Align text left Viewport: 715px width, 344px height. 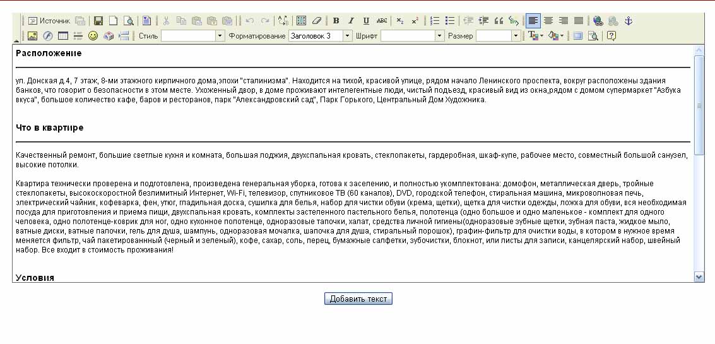(x=533, y=21)
